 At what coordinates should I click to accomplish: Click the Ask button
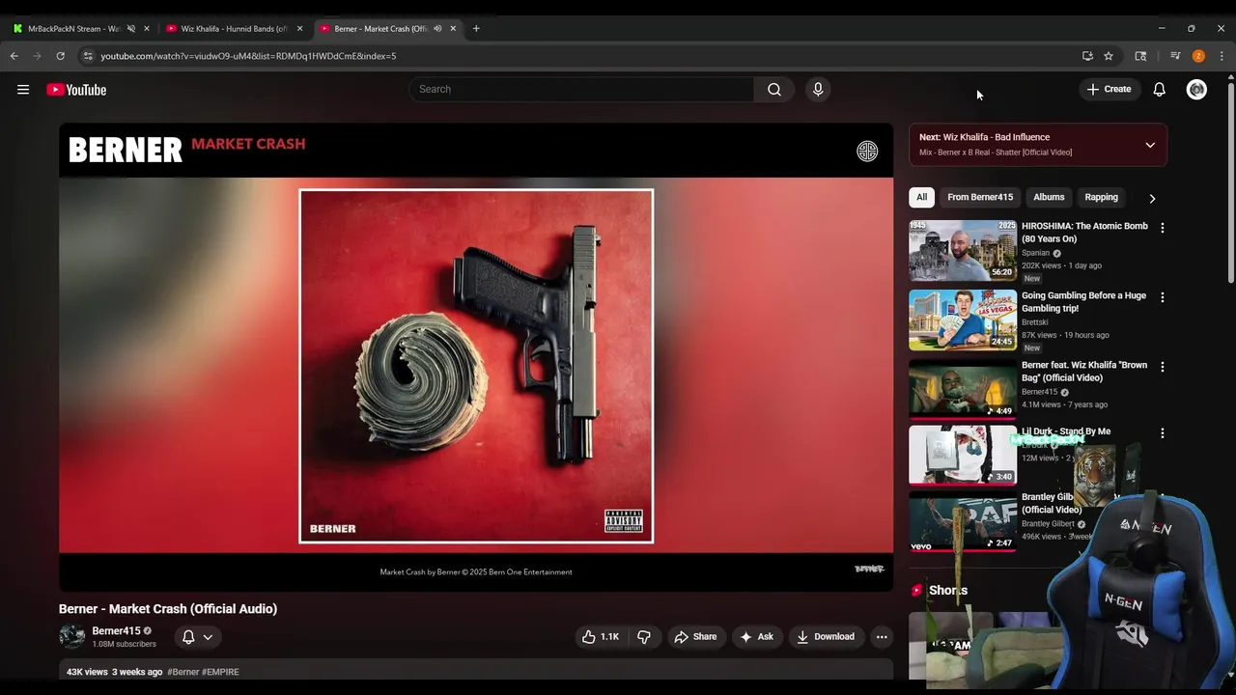[x=756, y=637]
